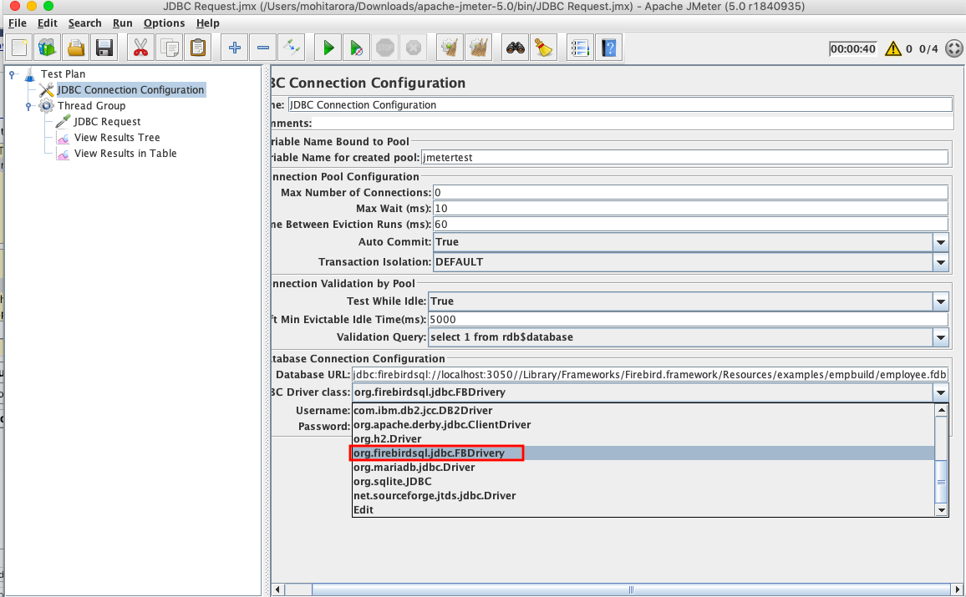Open the Transaction Isolation dropdown

point(941,261)
